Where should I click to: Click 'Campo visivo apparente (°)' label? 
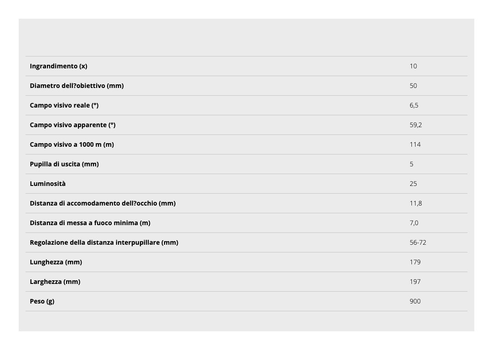[72, 125]
